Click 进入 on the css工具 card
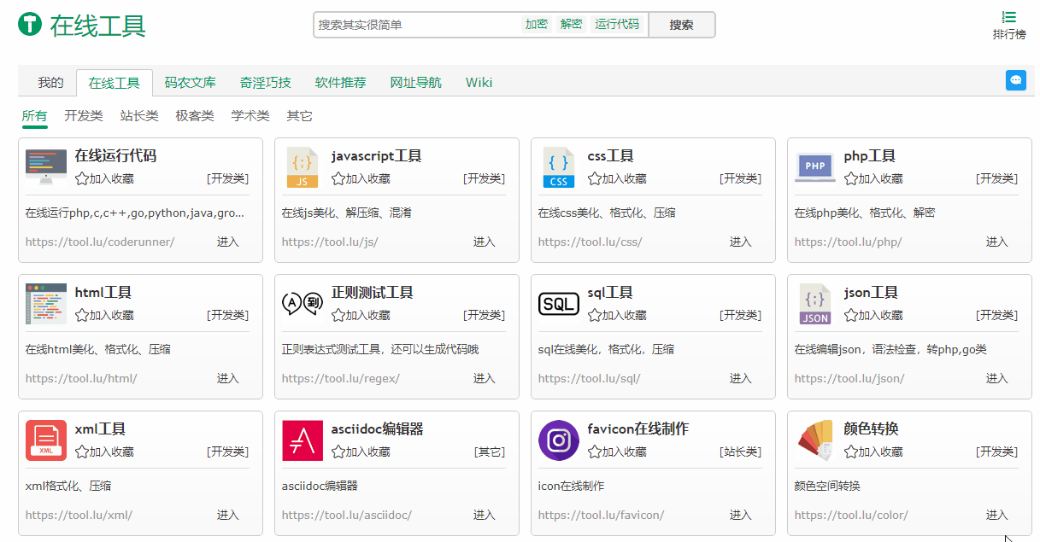Image resolution: width=1040 pixels, height=542 pixels. tap(741, 242)
